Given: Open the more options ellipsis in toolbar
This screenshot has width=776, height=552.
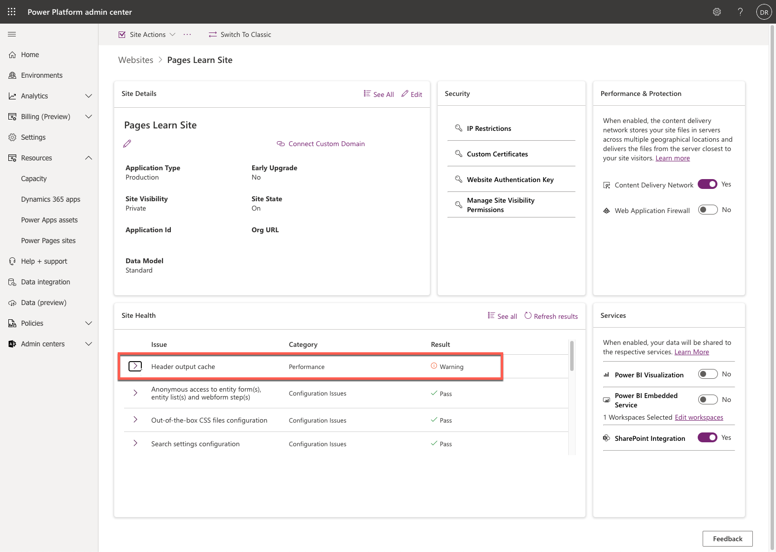Looking at the screenshot, I should (187, 34).
